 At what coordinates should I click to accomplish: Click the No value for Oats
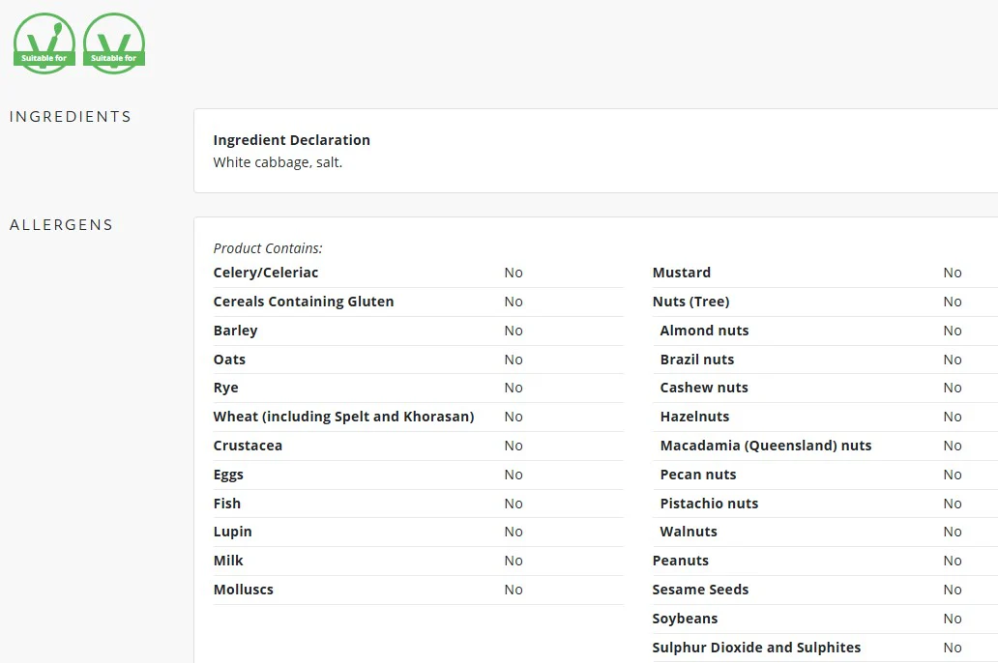click(x=514, y=360)
